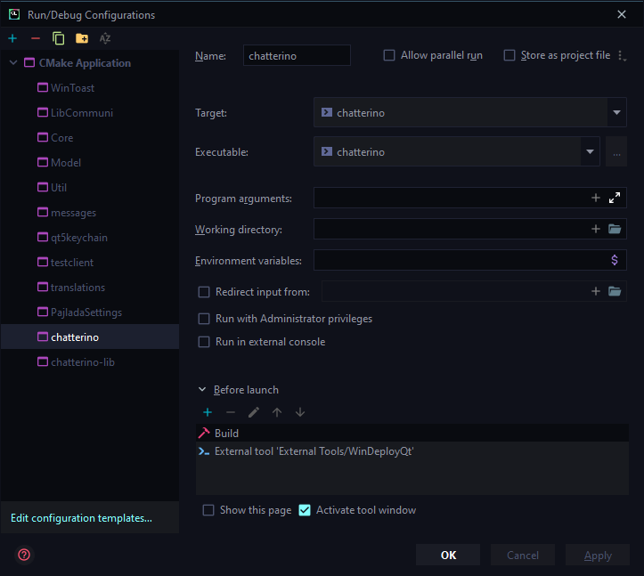Tick Show this page checkbox

point(208,510)
